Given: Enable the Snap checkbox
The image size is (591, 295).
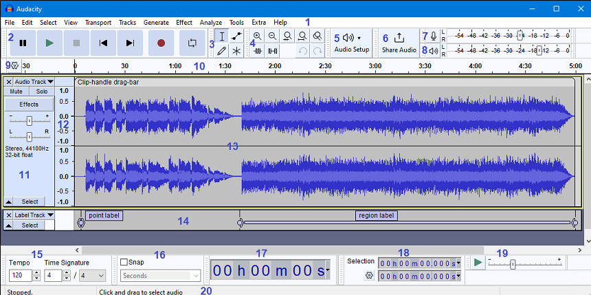Looking at the screenshot, I should pyautogui.click(x=124, y=262).
